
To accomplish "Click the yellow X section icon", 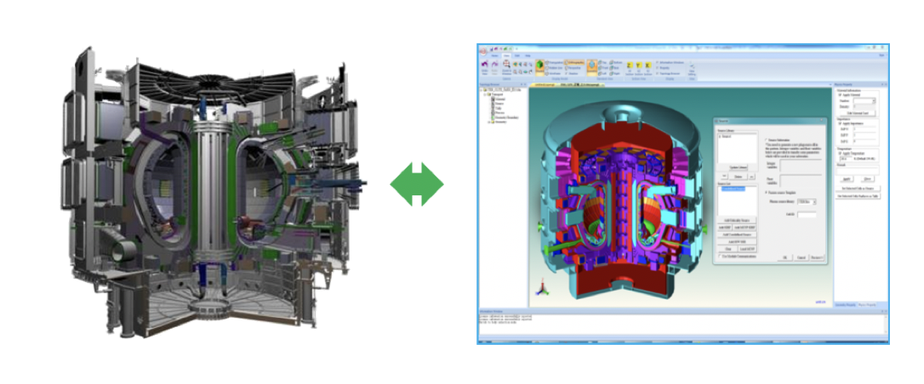I will click(648, 65).
